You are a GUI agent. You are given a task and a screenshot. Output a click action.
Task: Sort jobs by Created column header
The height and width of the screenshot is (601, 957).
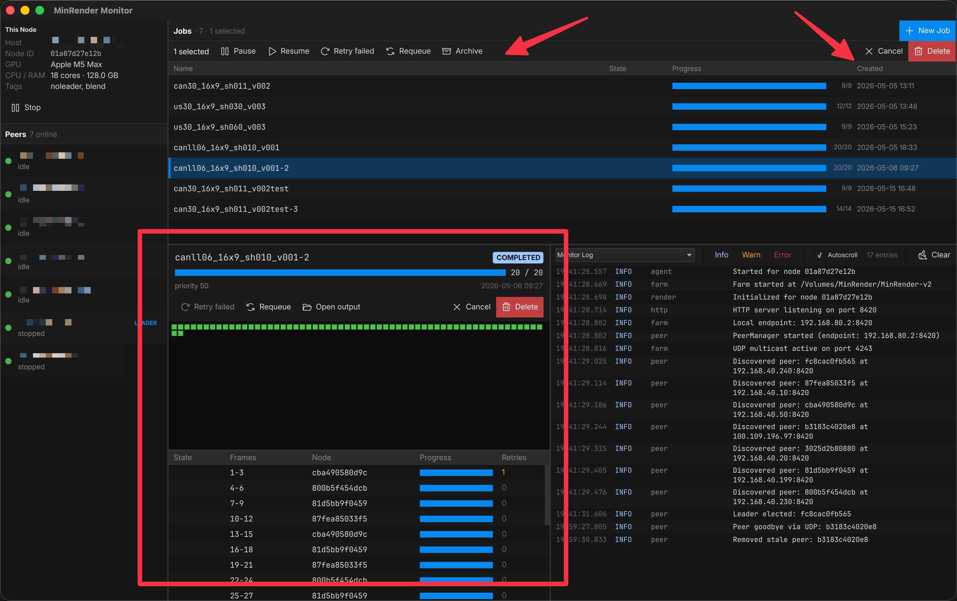click(870, 68)
